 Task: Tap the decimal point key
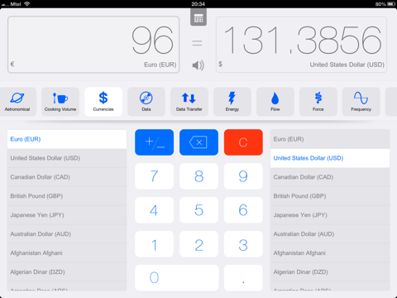coord(243,278)
